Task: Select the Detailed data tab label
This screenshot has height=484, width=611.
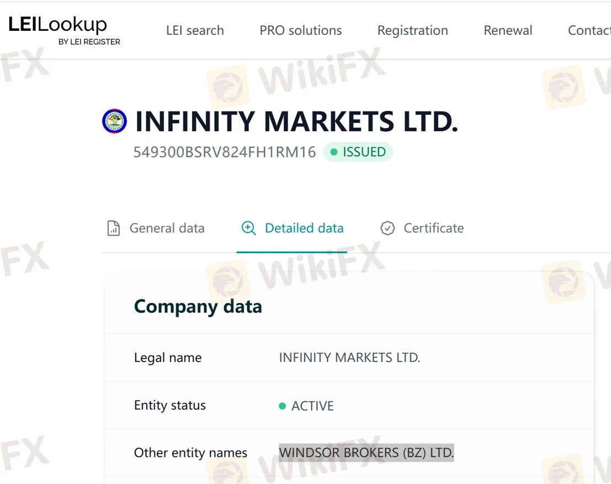Action: pos(304,228)
